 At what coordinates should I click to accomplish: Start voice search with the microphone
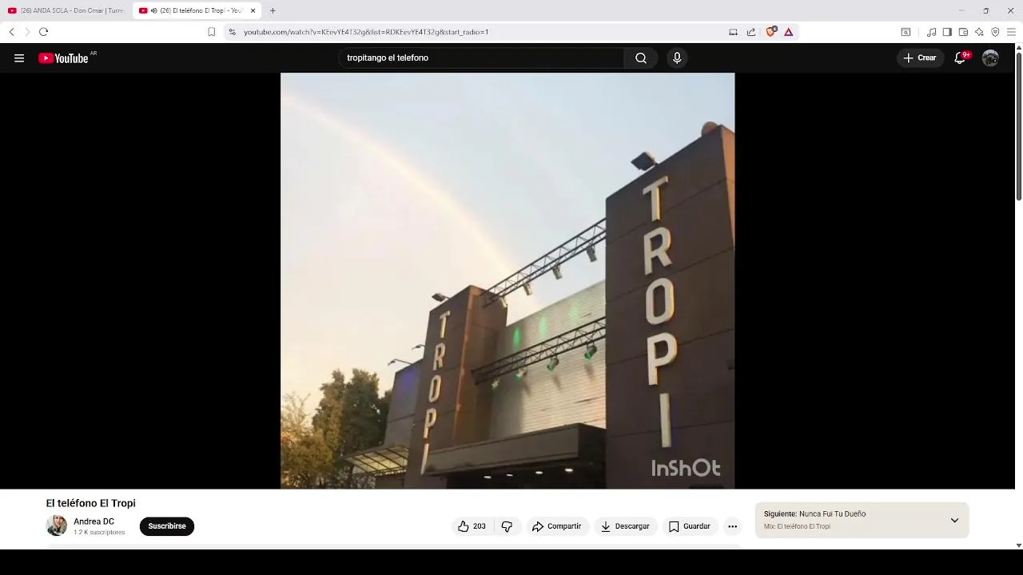pos(677,58)
